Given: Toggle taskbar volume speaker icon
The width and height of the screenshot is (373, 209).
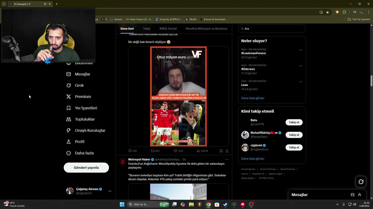Looking at the screenshot, I should tap(355, 204).
